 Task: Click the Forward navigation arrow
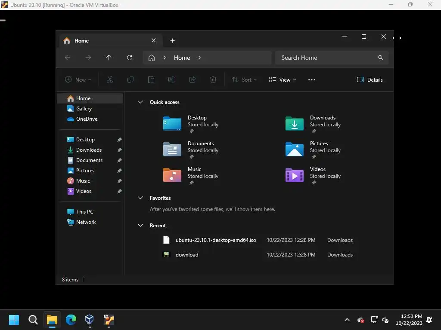[x=88, y=58]
